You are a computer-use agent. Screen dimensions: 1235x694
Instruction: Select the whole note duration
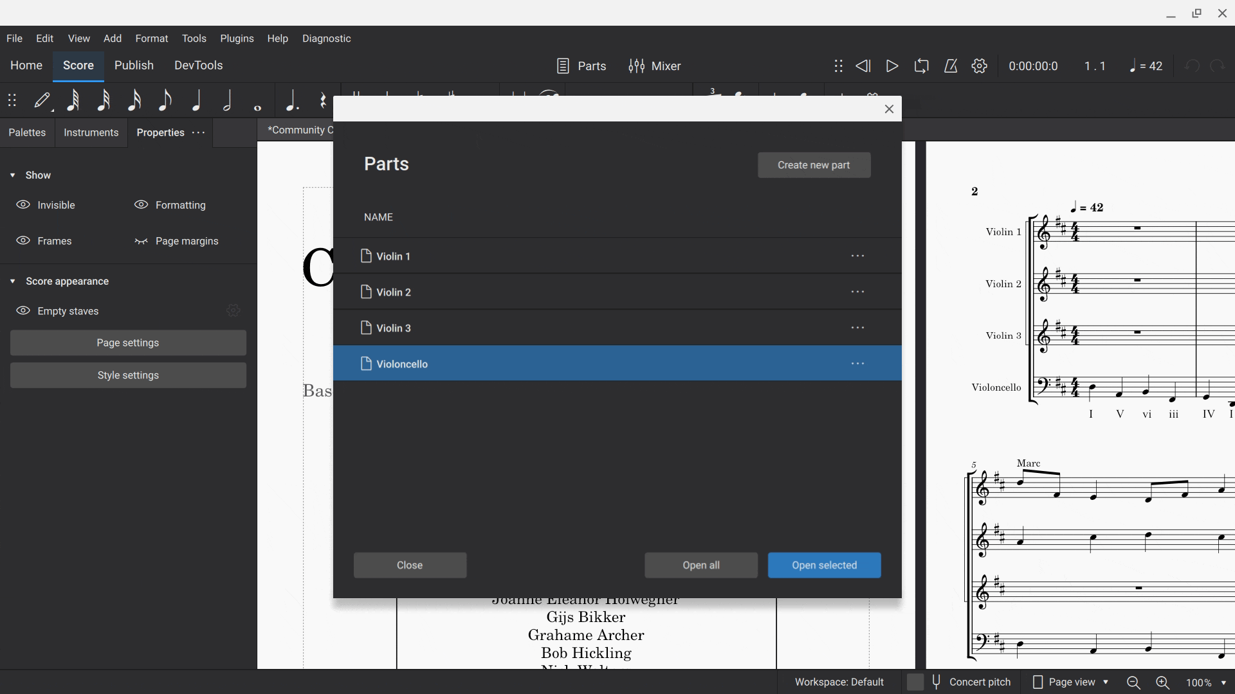(257, 100)
